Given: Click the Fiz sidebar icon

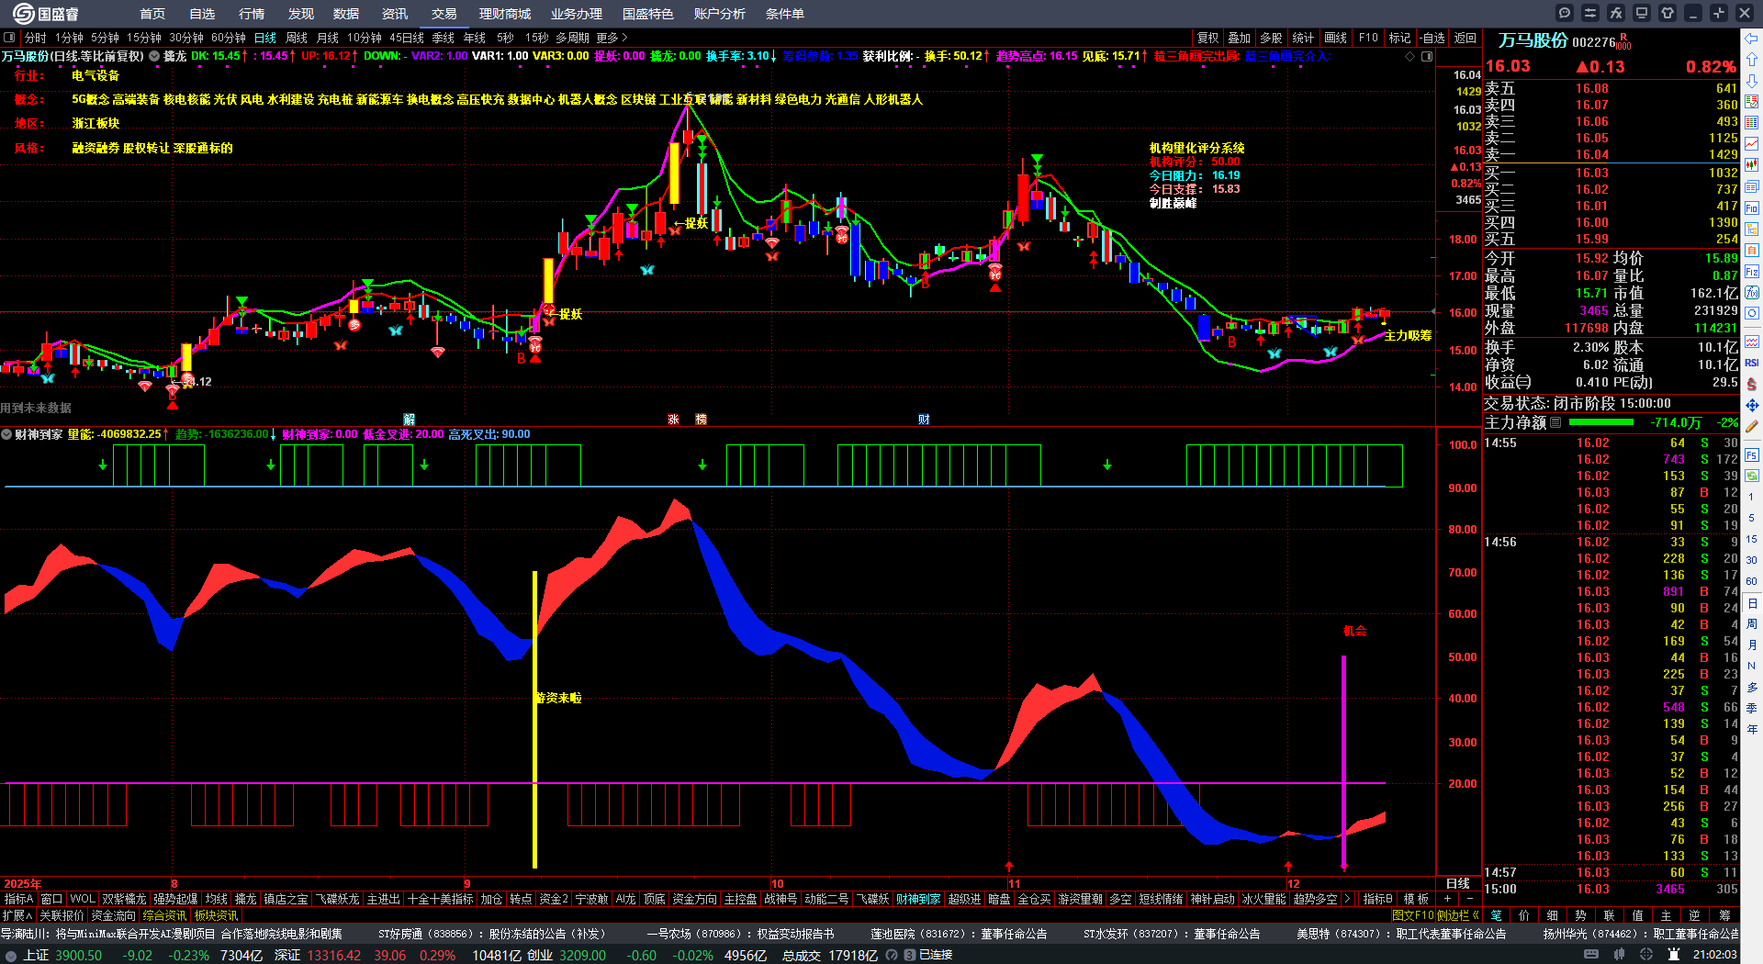Looking at the screenshot, I should 1752,272.
